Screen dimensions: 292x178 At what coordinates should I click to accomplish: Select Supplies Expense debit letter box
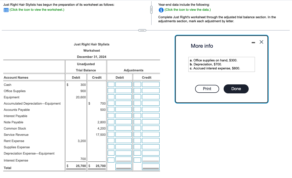pos(111,147)
